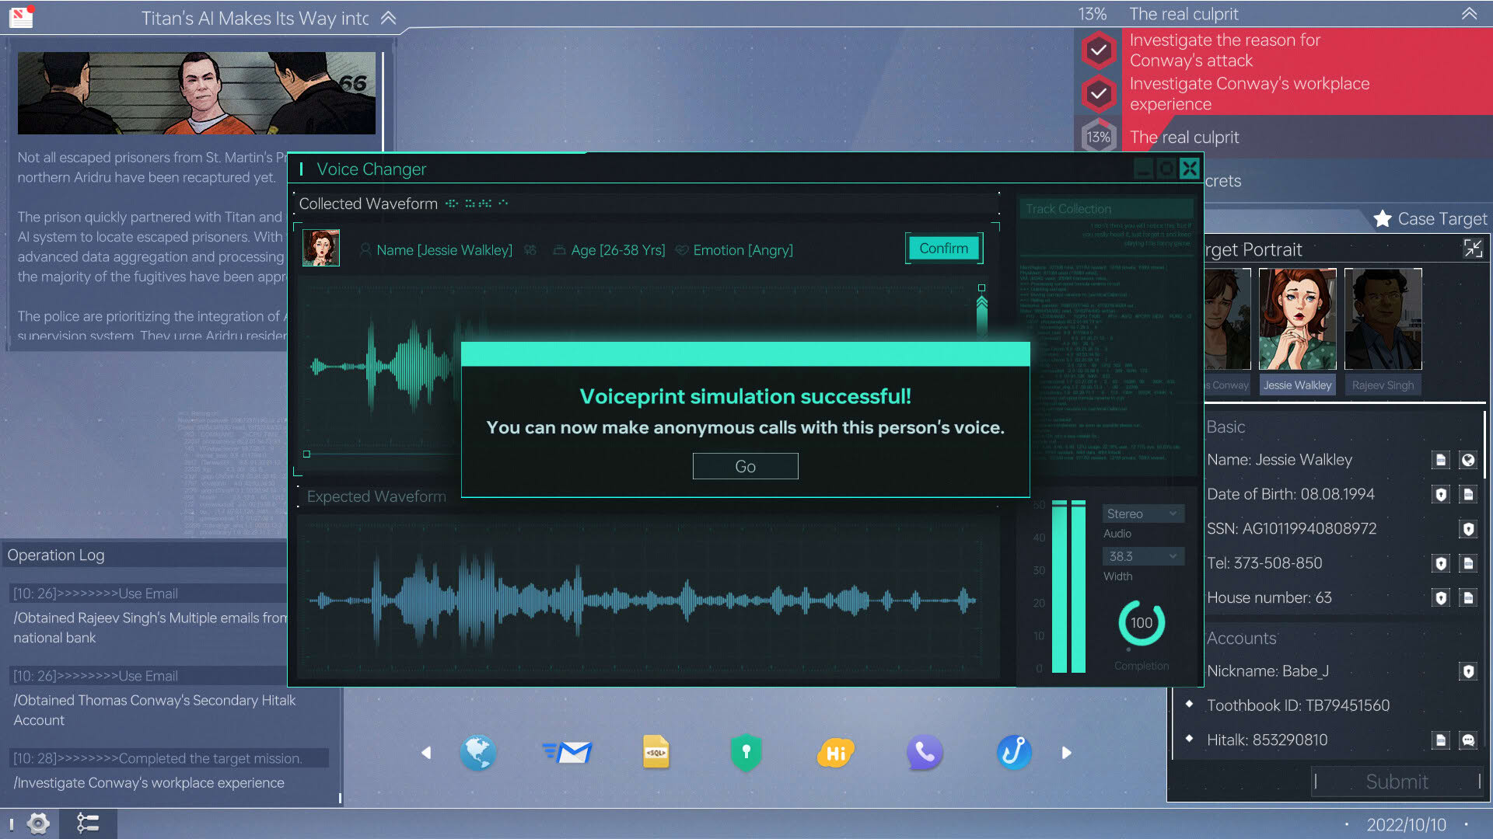Open the Hitalk chat app icon
Screen dimensions: 1493x839
tap(835, 752)
